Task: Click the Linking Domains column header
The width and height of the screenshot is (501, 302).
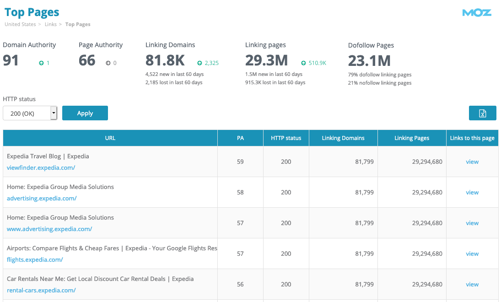Action: [x=343, y=137]
